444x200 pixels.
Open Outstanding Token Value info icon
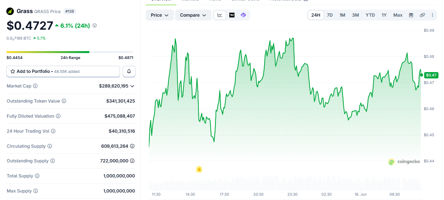pos(64,101)
